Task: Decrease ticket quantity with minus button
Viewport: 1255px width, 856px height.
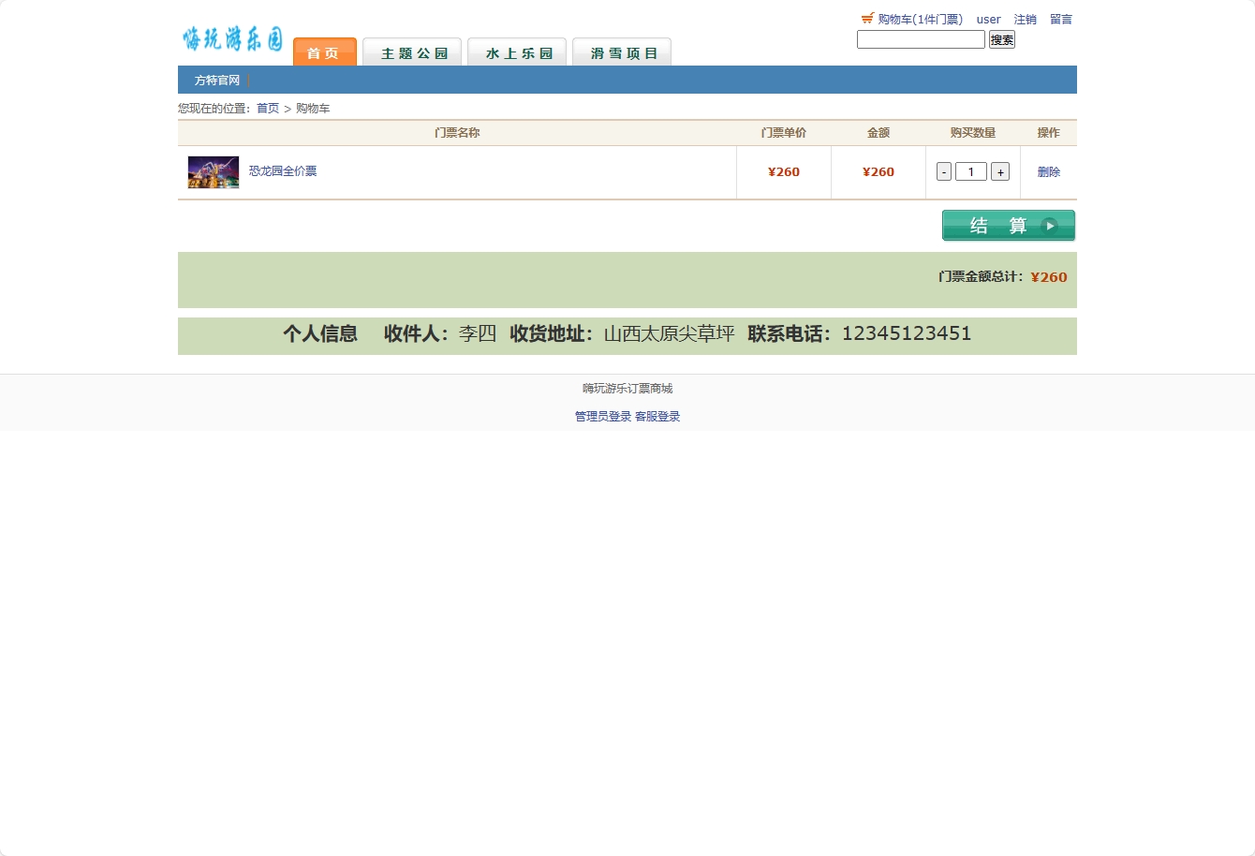Action: (944, 171)
